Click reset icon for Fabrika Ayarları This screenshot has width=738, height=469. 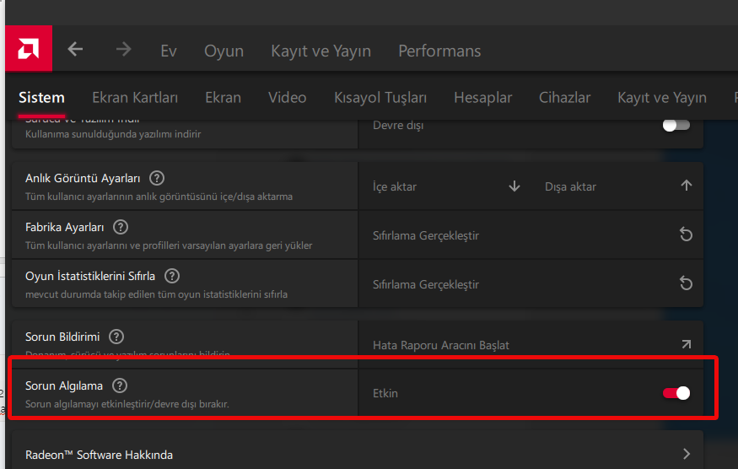point(687,235)
